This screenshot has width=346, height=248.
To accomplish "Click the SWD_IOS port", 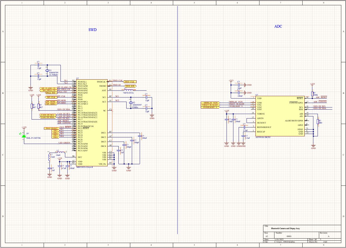I will point(130,86).
